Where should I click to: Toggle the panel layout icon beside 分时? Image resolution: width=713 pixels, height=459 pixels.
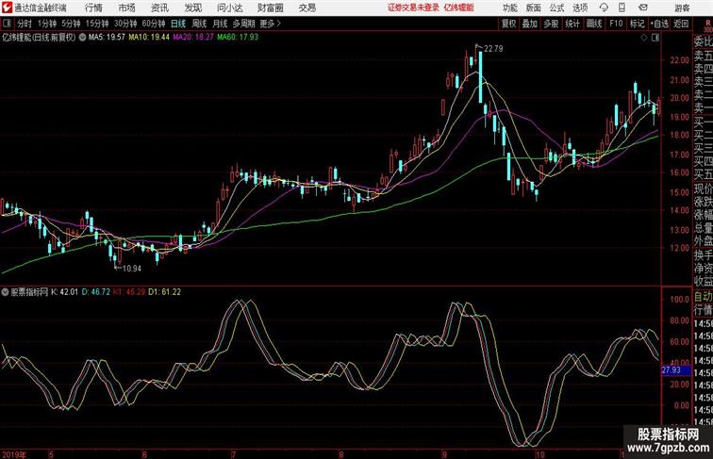click(7, 24)
